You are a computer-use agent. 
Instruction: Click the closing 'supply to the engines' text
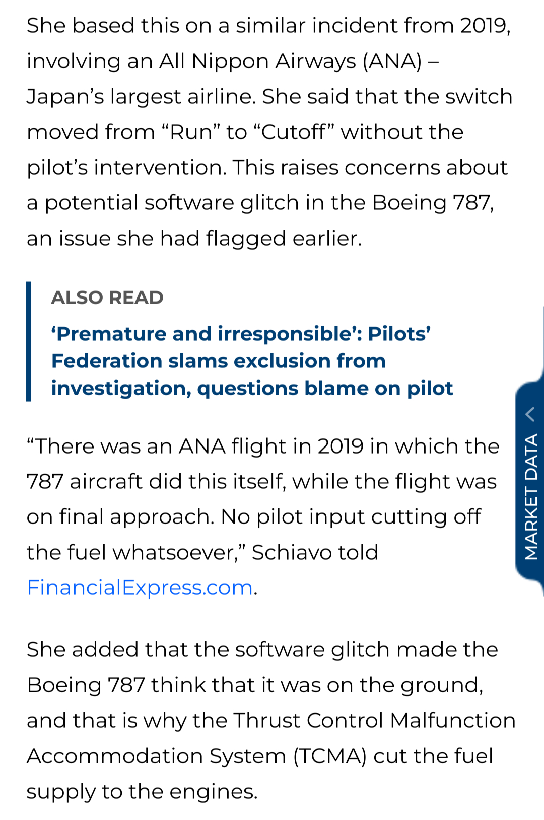[142, 791]
